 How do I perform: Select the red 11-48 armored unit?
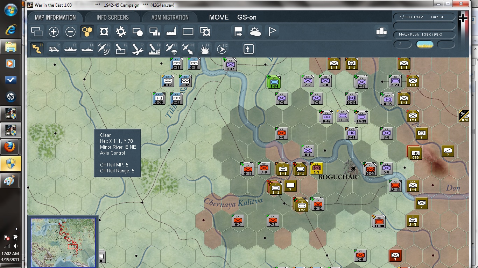click(379, 221)
